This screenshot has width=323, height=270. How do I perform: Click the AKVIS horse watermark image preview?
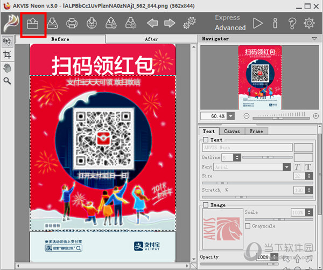(223, 229)
